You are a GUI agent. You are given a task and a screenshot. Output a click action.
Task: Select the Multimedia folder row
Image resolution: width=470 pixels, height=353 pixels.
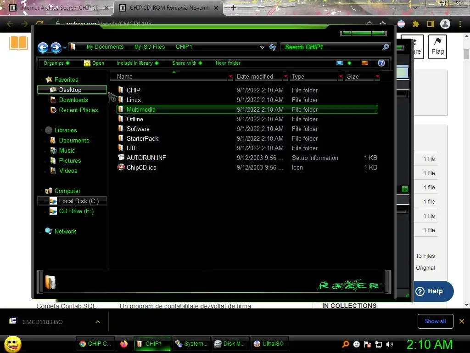click(247, 109)
